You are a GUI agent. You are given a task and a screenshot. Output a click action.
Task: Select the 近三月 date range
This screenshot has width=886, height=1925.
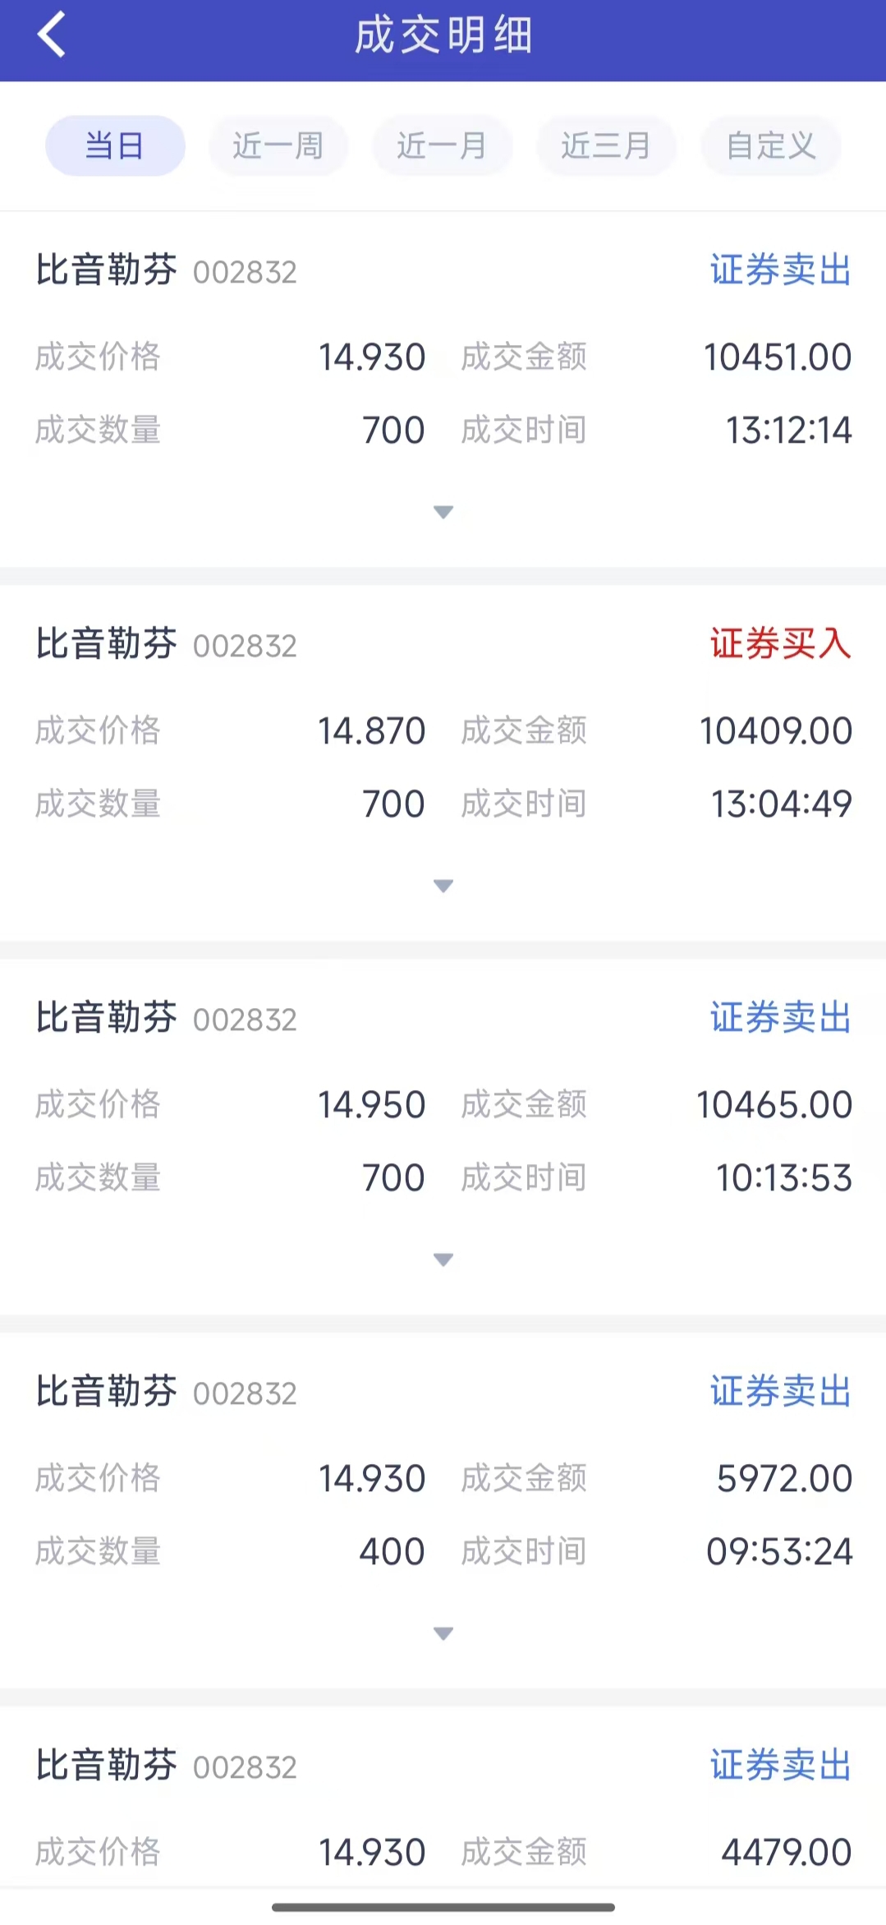pos(606,146)
